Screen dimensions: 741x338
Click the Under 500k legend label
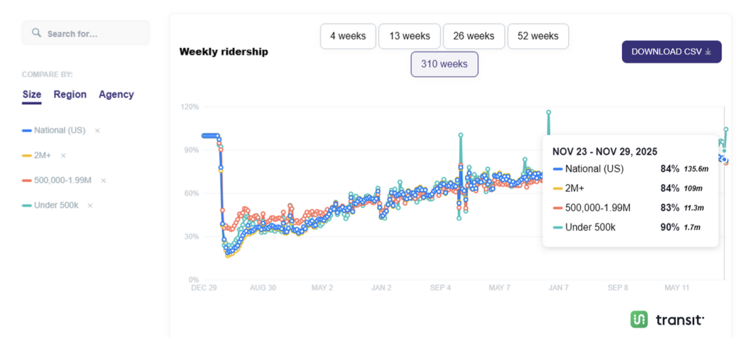[x=57, y=205]
